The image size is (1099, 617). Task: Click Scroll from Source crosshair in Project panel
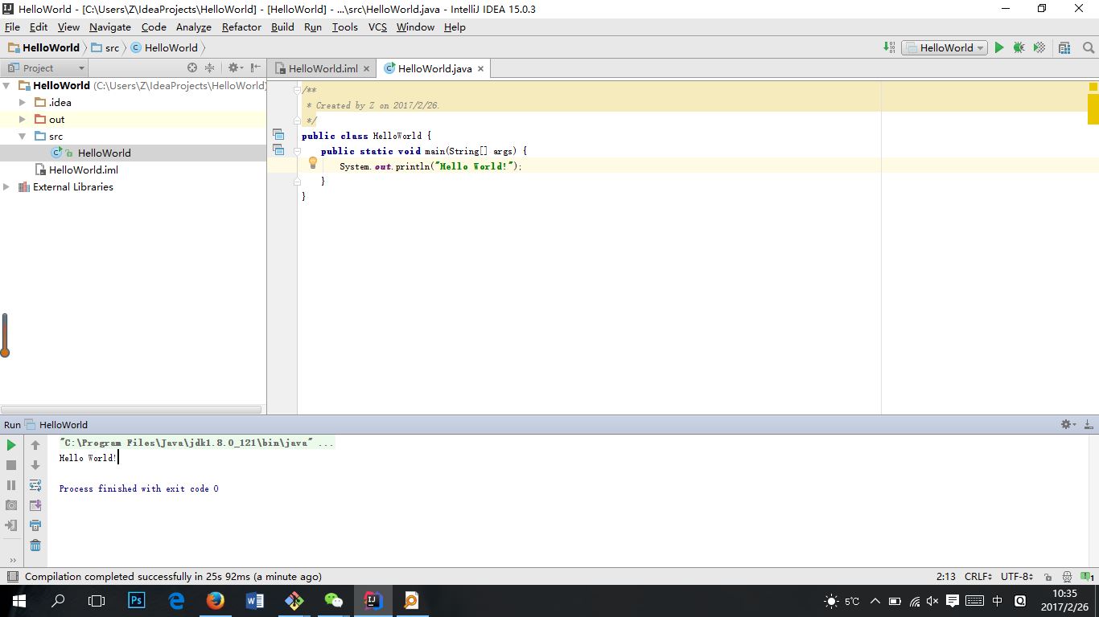point(192,68)
